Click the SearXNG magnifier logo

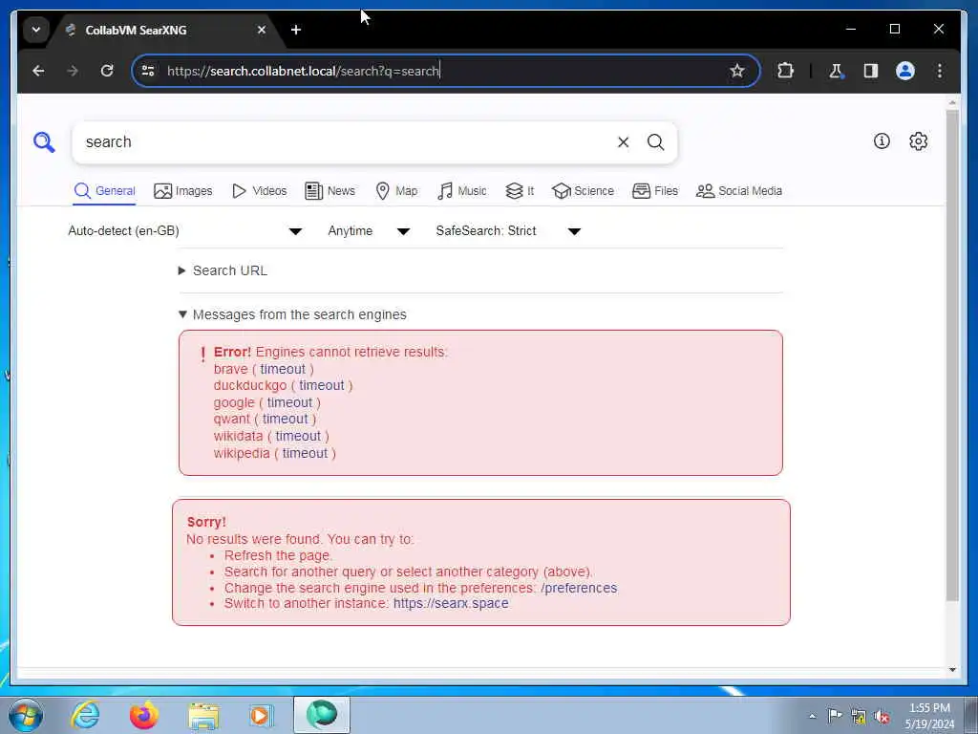(44, 142)
